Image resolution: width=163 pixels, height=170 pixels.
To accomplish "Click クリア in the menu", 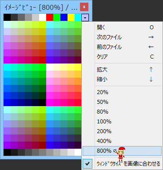I will tap(122, 57).
